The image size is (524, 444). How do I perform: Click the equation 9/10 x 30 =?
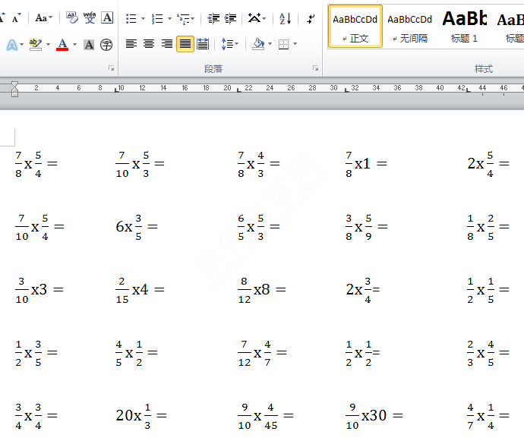[x=374, y=416]
